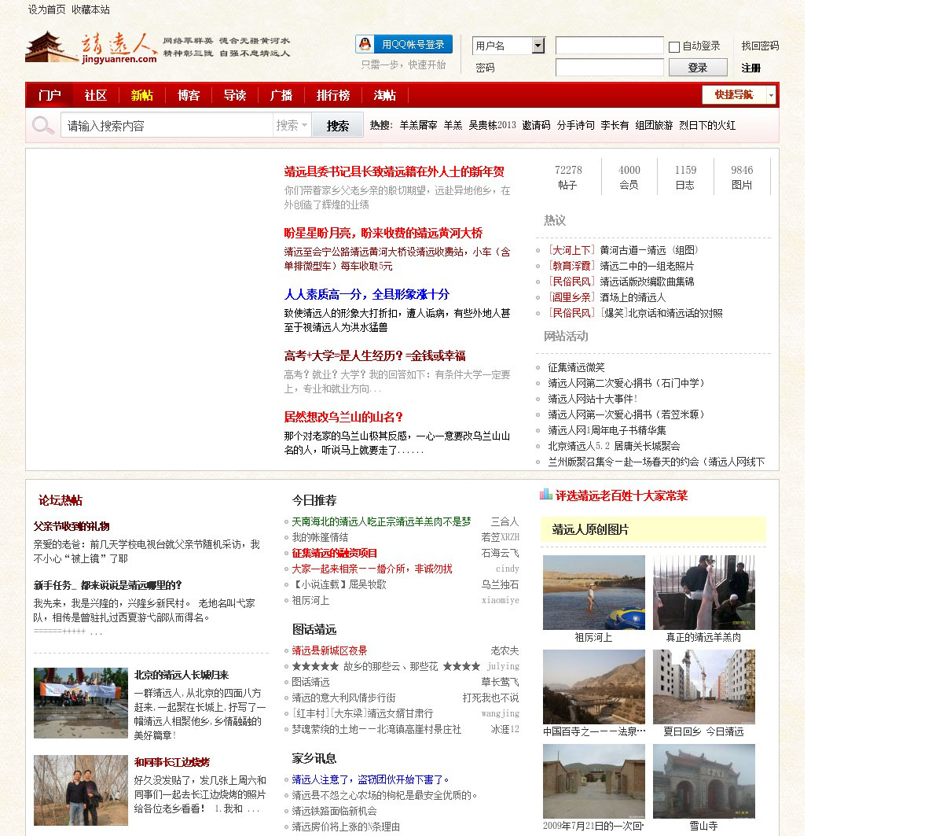The height and width of the screenshot is (836, 943).
Task: Expand the 搜索 type selector in search bar
Action: tap(292, 125)
